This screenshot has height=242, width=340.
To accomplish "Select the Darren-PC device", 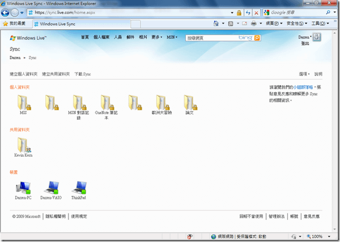I will click(x=23, y=191).
